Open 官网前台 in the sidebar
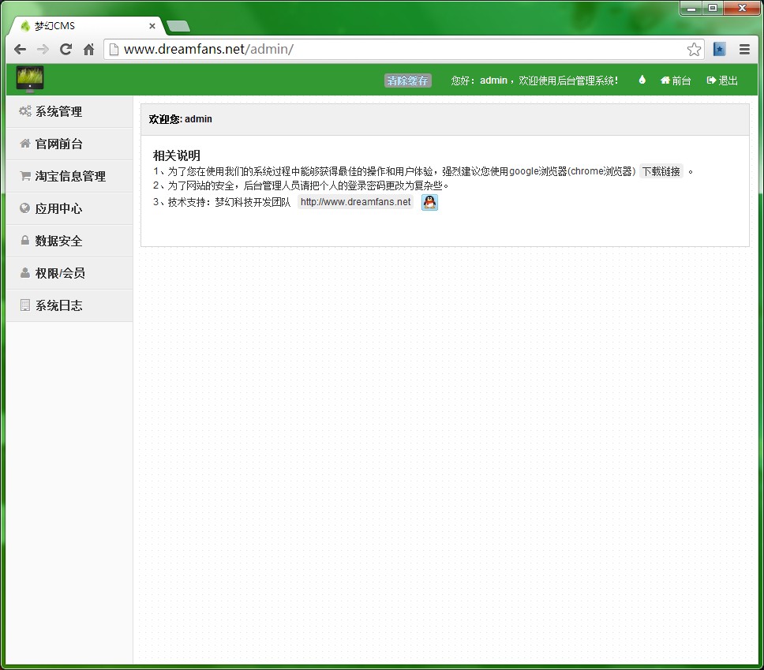 (69, 144)
